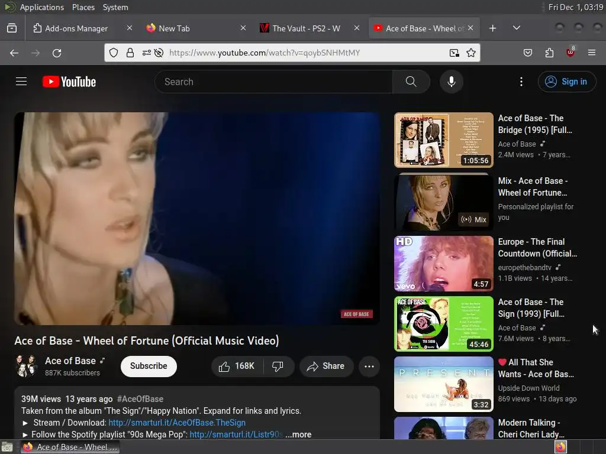Open tracking protection shield icon
Image resolution: width=606 pixels, height=454 pixels.
pyautogui.click(x=113, y=53)
